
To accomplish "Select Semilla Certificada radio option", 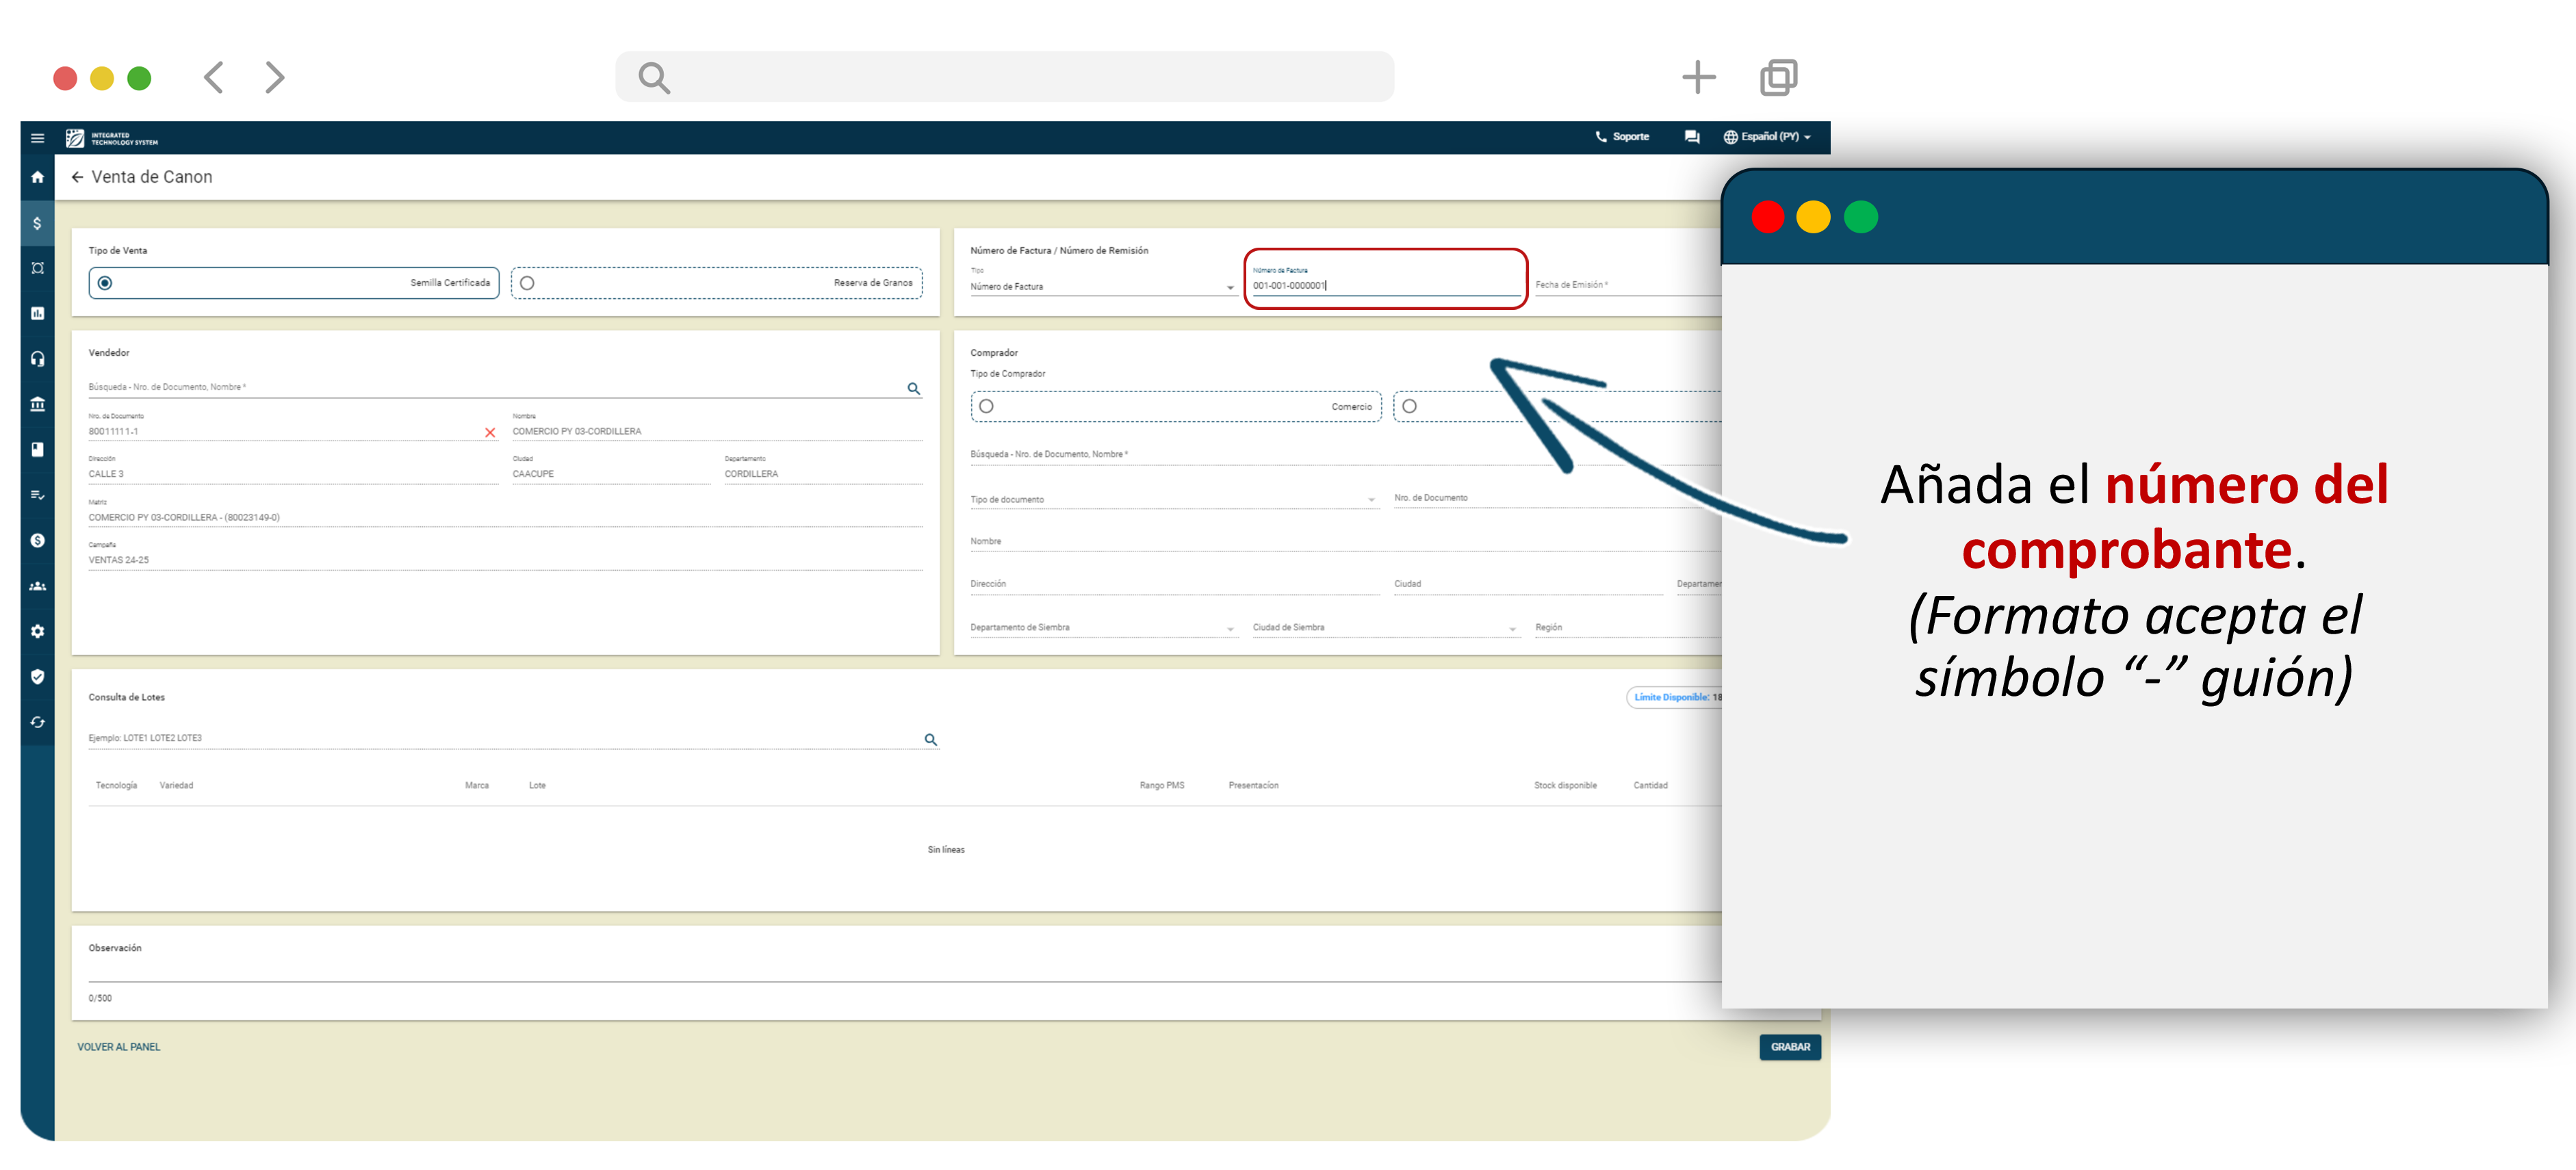I will click(x=105, y=283).
